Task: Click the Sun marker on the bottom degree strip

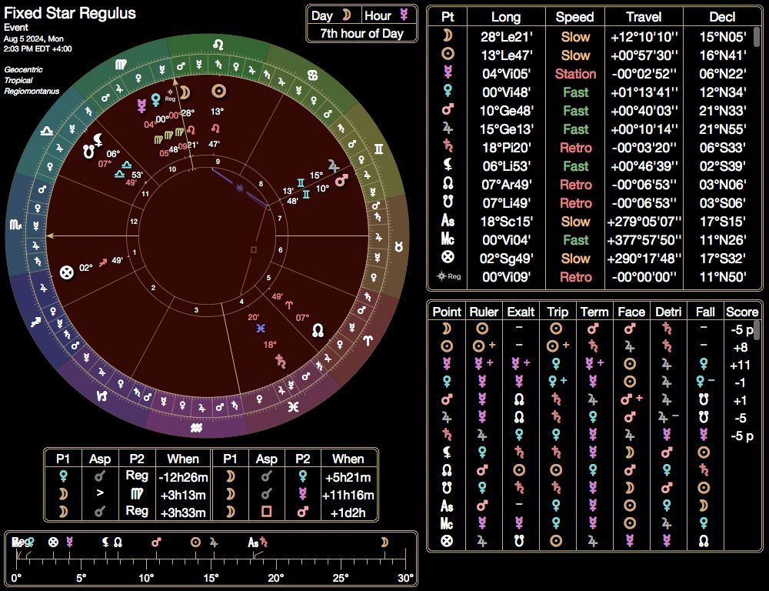Action: point(195,543)
